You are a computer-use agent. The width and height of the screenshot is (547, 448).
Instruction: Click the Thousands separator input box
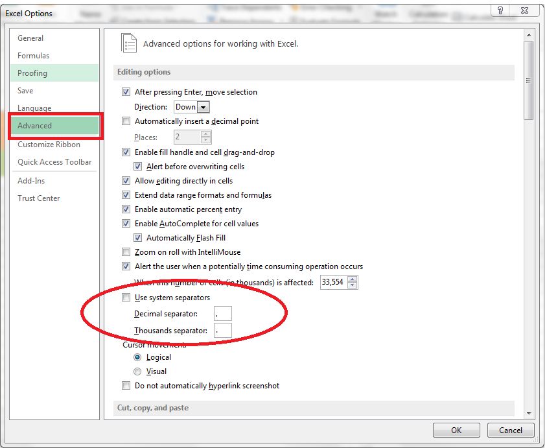click(223, 331)
